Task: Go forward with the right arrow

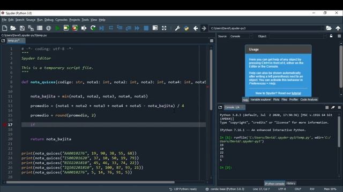Action: (204, 28)
